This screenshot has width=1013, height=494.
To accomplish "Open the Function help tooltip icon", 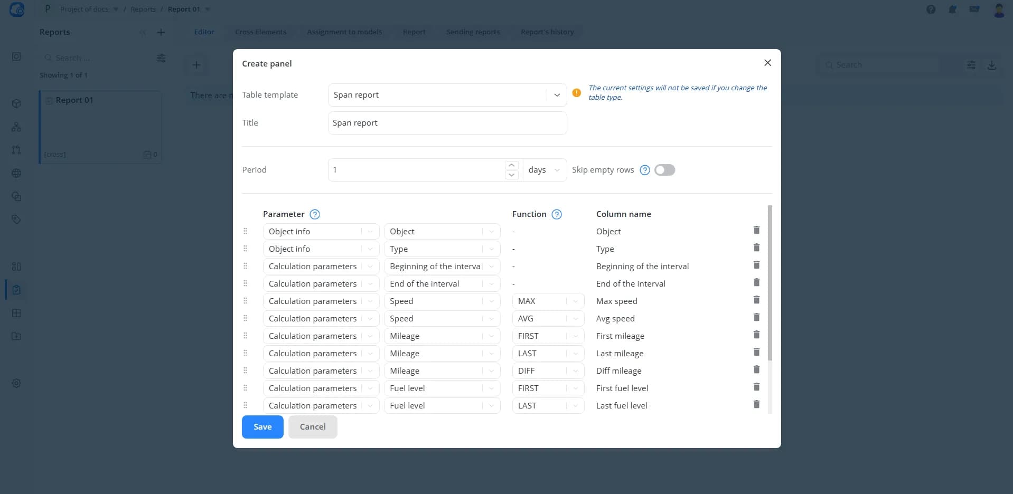I will [557, 214].
